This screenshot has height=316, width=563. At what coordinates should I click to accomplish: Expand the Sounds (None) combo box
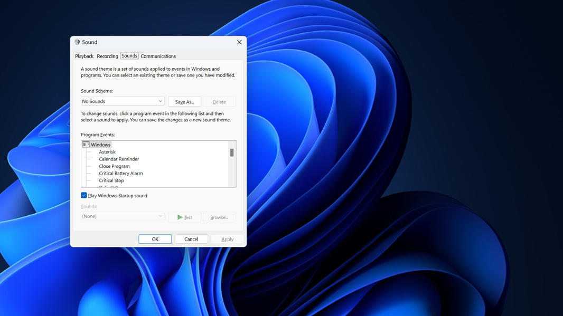pyautogui.click(x=123, y=216)
